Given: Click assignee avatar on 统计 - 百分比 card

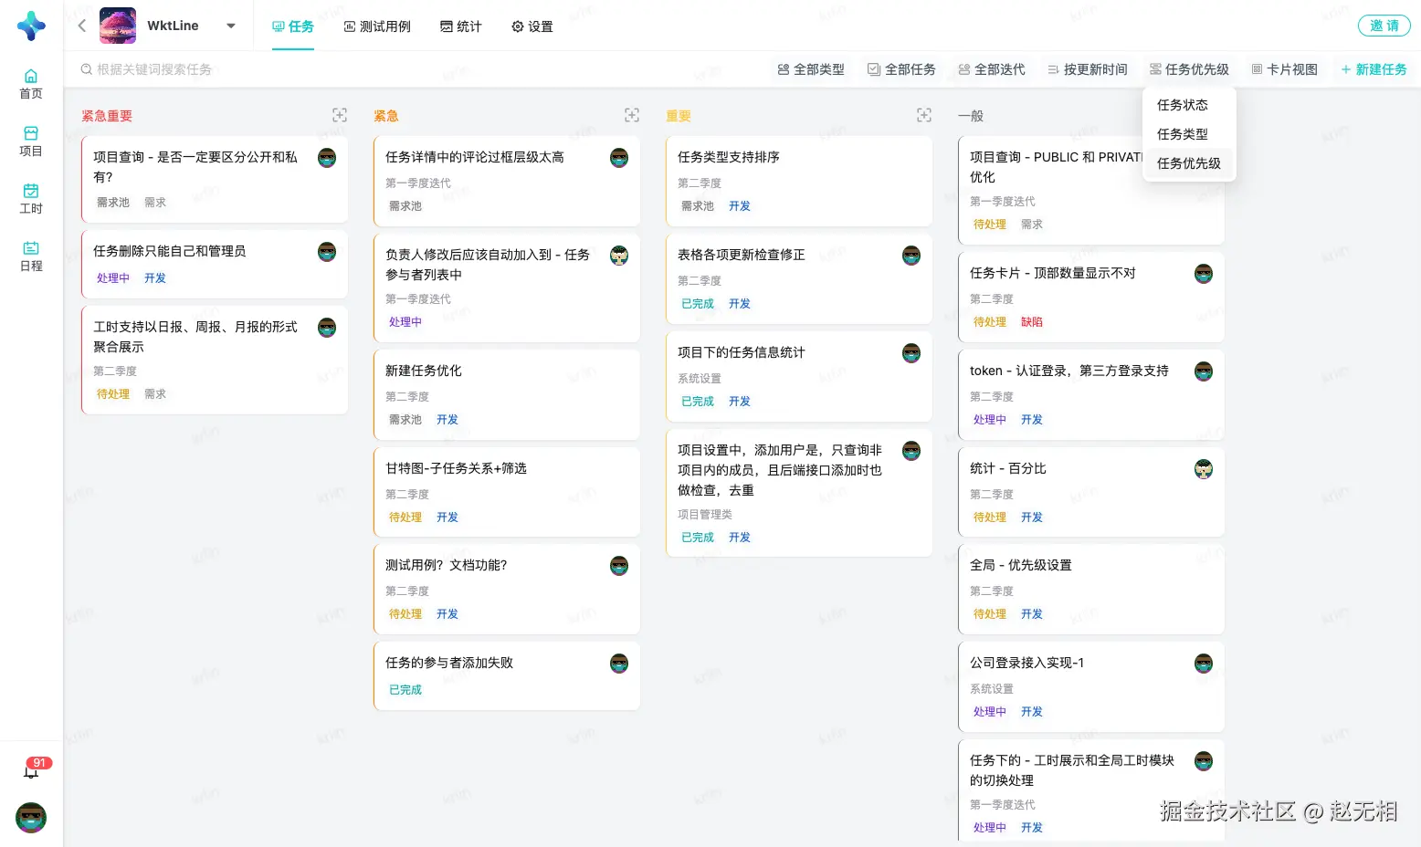Looking at the screenshot, I should click(x=1204, y=469).
